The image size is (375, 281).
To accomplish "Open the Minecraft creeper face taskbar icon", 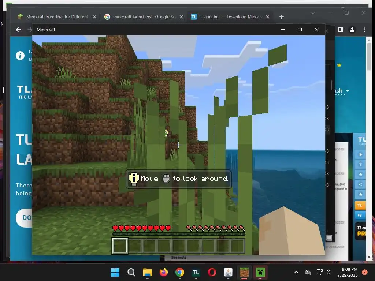I will (260, 272).
